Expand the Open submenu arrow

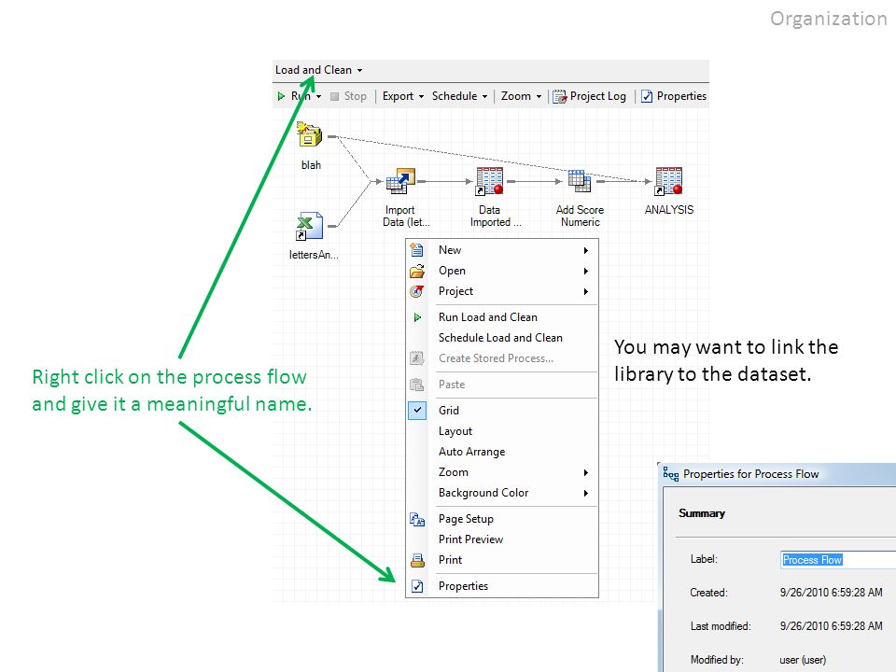[586, 271]
